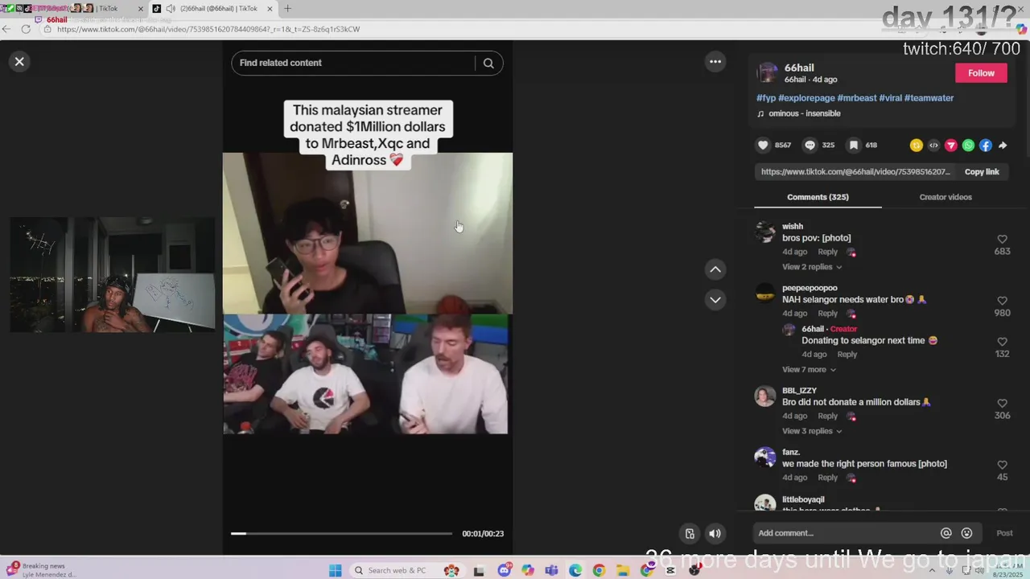Share to WhatsApp icon
This screenshot has width=1030, height=579.
tap(968, 146)
